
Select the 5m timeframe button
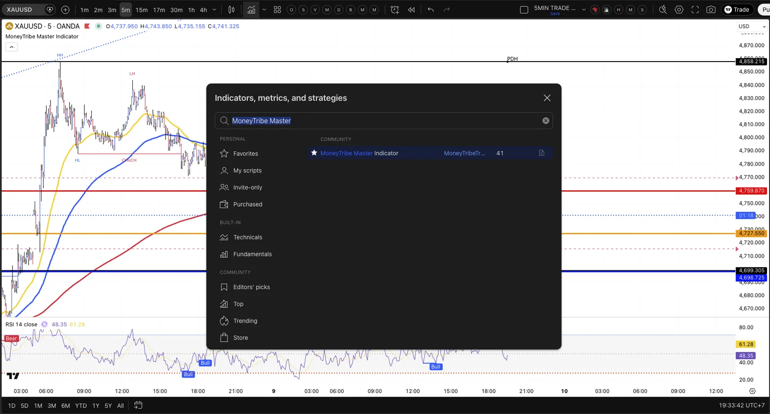(x=125, y=10)
